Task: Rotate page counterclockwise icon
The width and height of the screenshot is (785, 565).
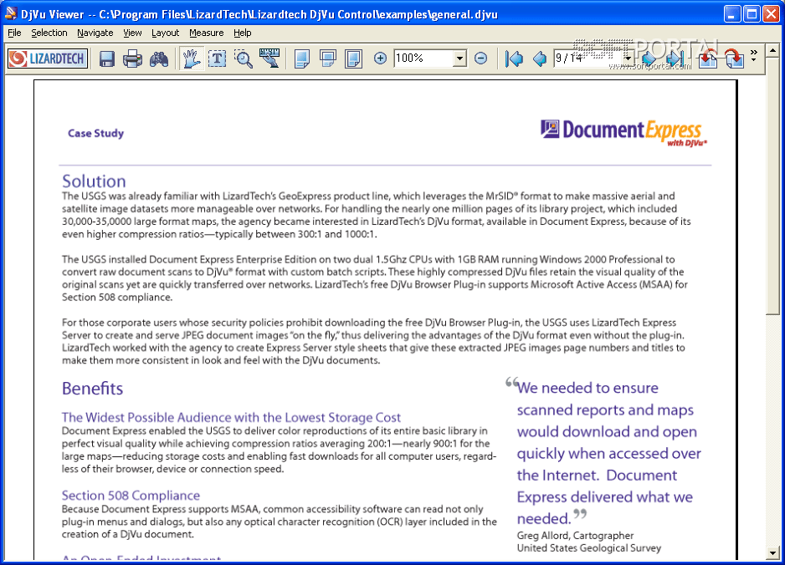Action: [x=708, y=59]
